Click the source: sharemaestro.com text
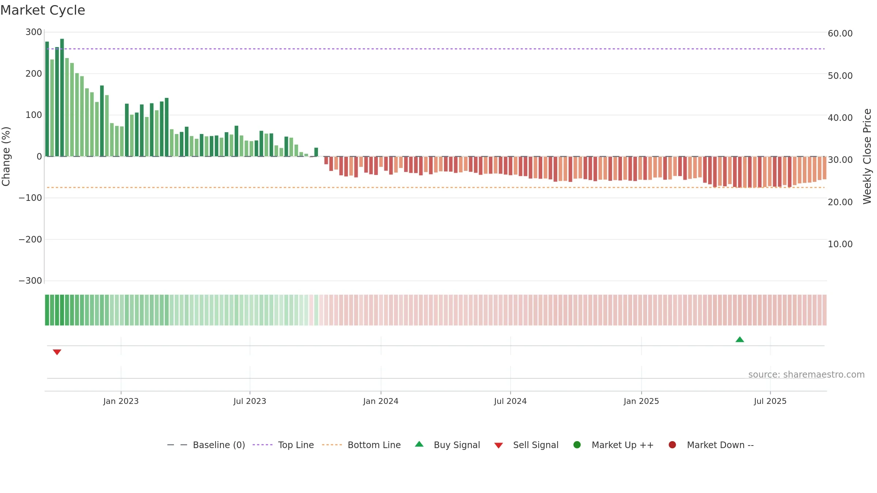877x493 pixels. tap(806, 375)
